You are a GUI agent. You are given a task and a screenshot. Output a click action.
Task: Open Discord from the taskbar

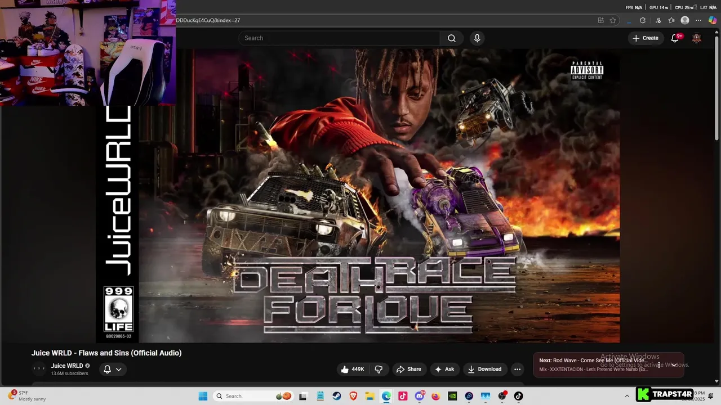coord(420,396)
